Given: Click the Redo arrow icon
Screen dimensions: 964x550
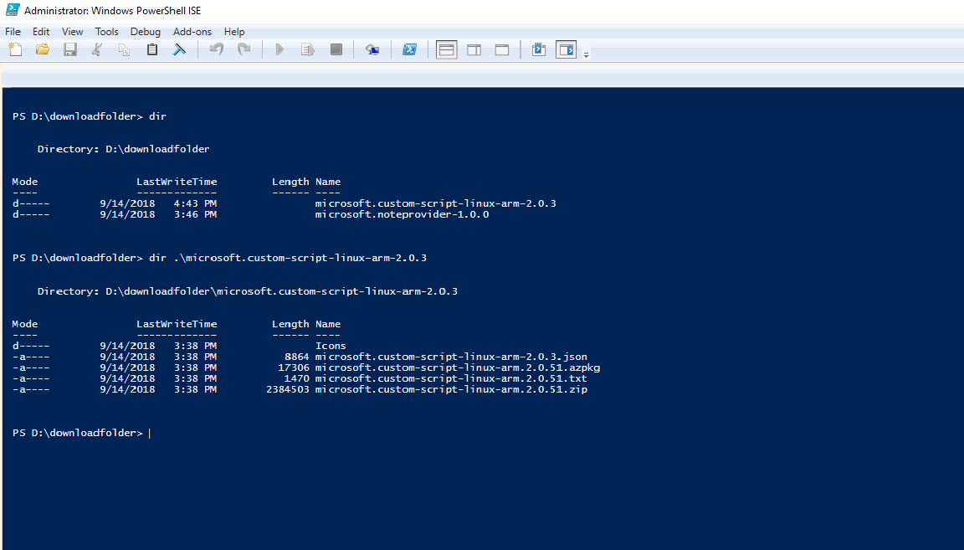Looking at the screenshot, I should click(244, 50).
